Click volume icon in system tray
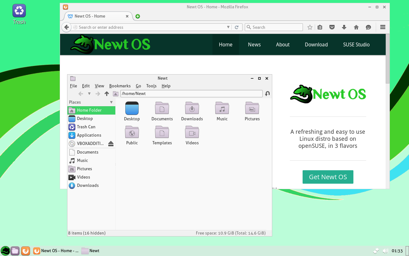The width and height of the screenshot is (409, 256). pos(385,251)
